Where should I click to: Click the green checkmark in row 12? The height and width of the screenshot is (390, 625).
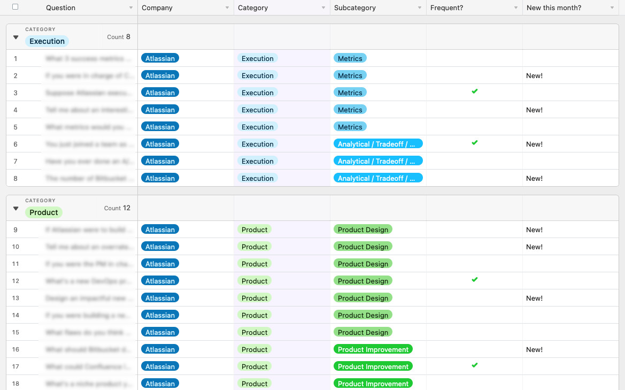[474, 280]
